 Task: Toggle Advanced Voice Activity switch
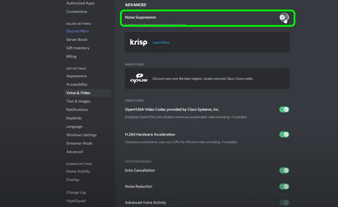pos(284,202)
